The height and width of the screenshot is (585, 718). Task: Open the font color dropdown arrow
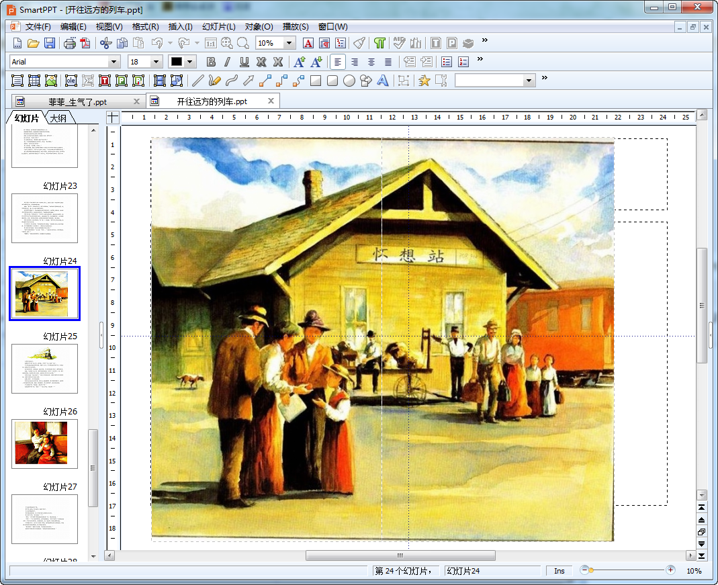[x=189, y=62]
